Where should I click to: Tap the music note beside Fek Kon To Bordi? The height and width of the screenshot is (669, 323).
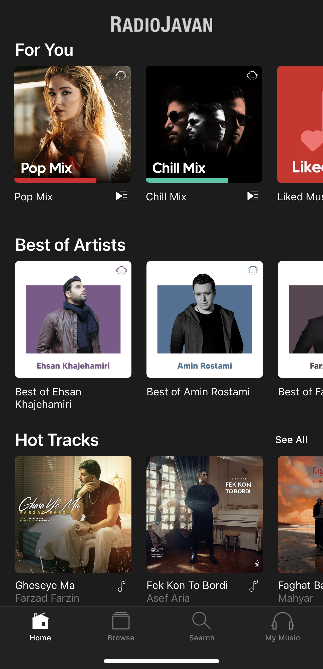253,586
